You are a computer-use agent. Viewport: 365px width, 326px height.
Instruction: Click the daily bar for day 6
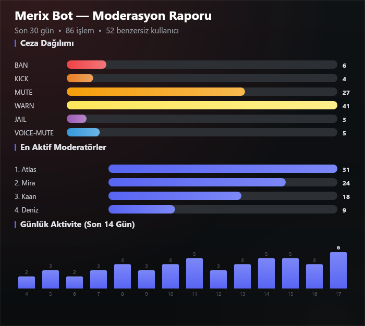75,282
